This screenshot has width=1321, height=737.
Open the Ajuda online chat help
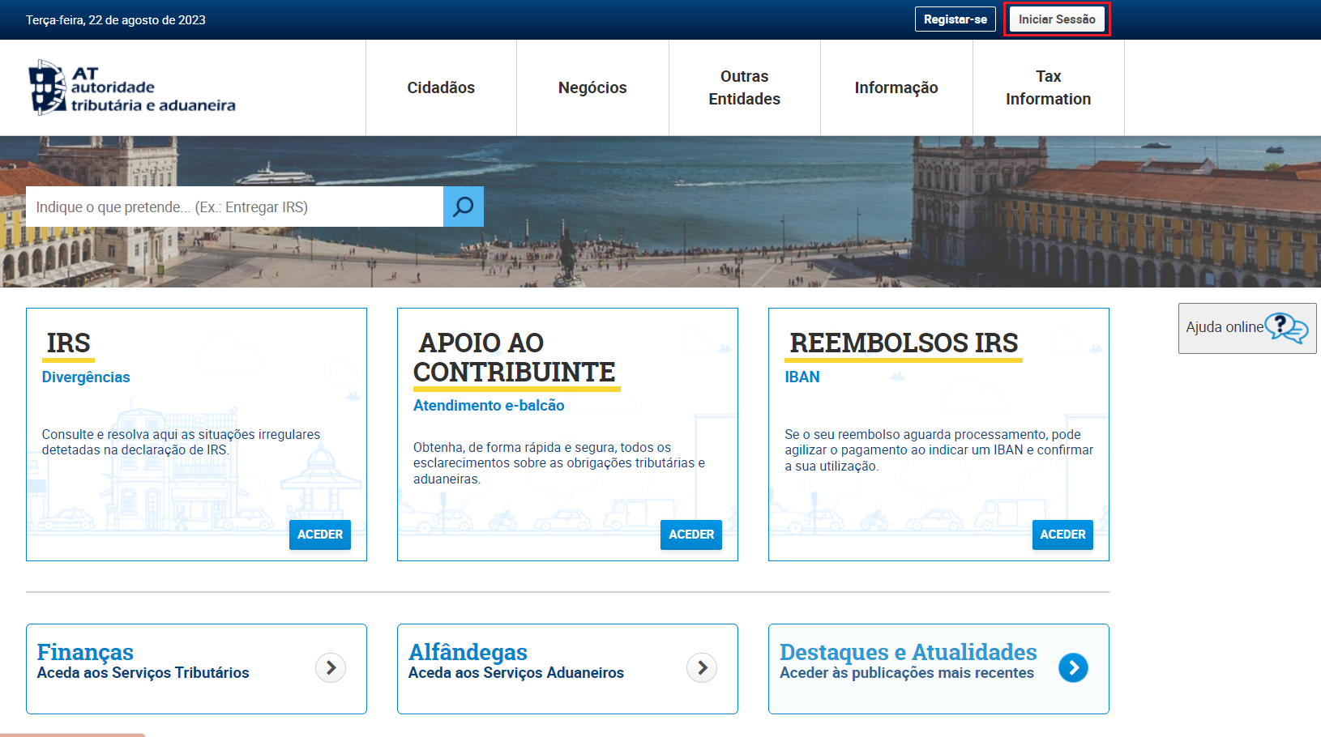tap(1247, 328)
